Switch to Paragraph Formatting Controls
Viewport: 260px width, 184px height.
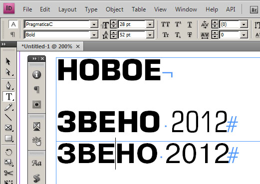tap(12, 34)
